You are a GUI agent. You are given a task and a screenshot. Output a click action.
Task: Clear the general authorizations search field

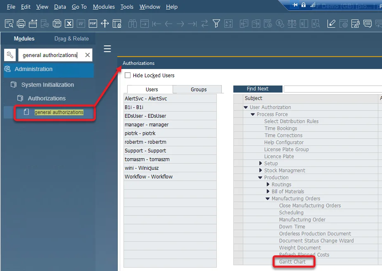point(87,55)
